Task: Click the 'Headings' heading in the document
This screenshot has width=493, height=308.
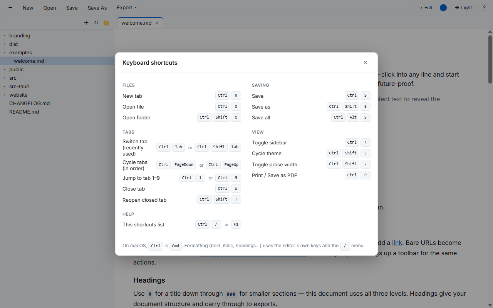Action: (149, 280)
